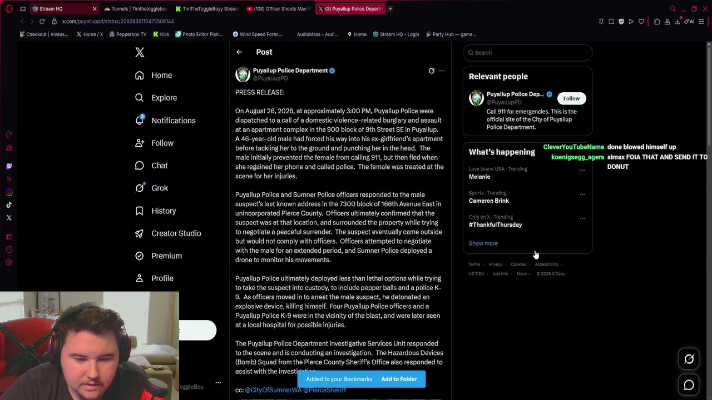The image size is (712, 400).
Task: Reload the current page
Action: click(x=42, y=21)
